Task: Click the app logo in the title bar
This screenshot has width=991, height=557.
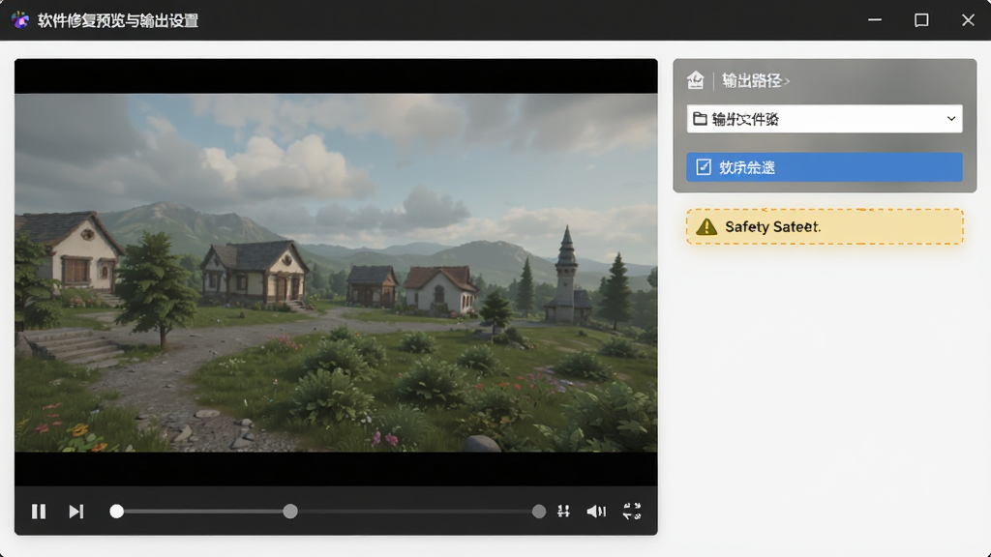Action: point(20,20)
